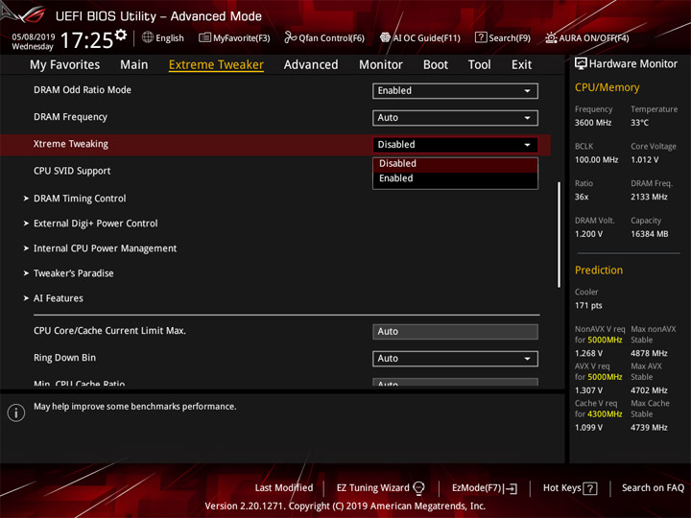Expand External Digi+ Power Control
Screen dimensions: 691x518
(x=95, y=224)
